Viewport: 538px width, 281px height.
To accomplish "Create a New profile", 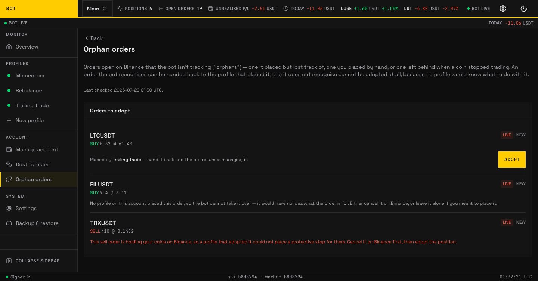I will 39,120.
